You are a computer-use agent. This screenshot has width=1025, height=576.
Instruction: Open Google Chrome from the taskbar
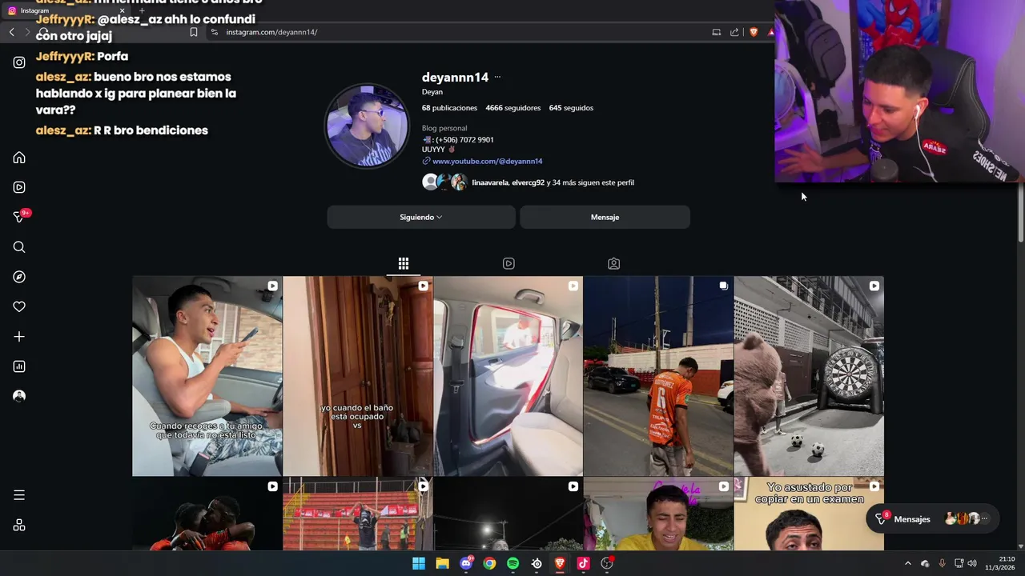489,563
